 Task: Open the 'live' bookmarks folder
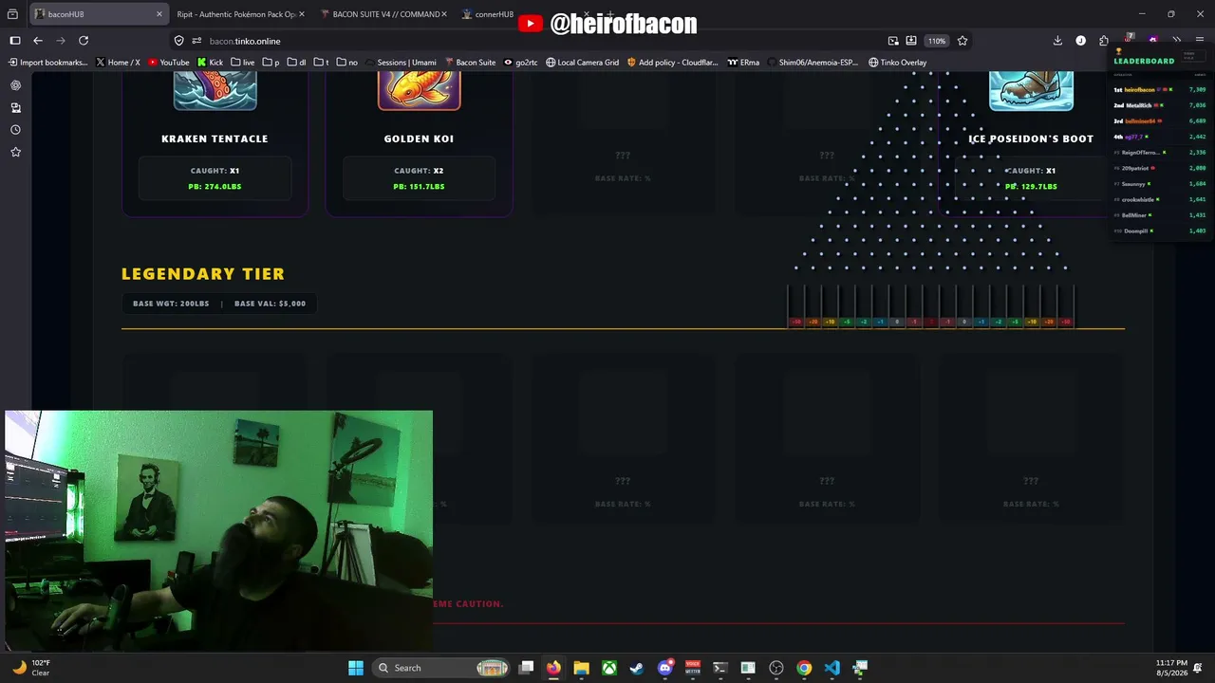[243, 63]
